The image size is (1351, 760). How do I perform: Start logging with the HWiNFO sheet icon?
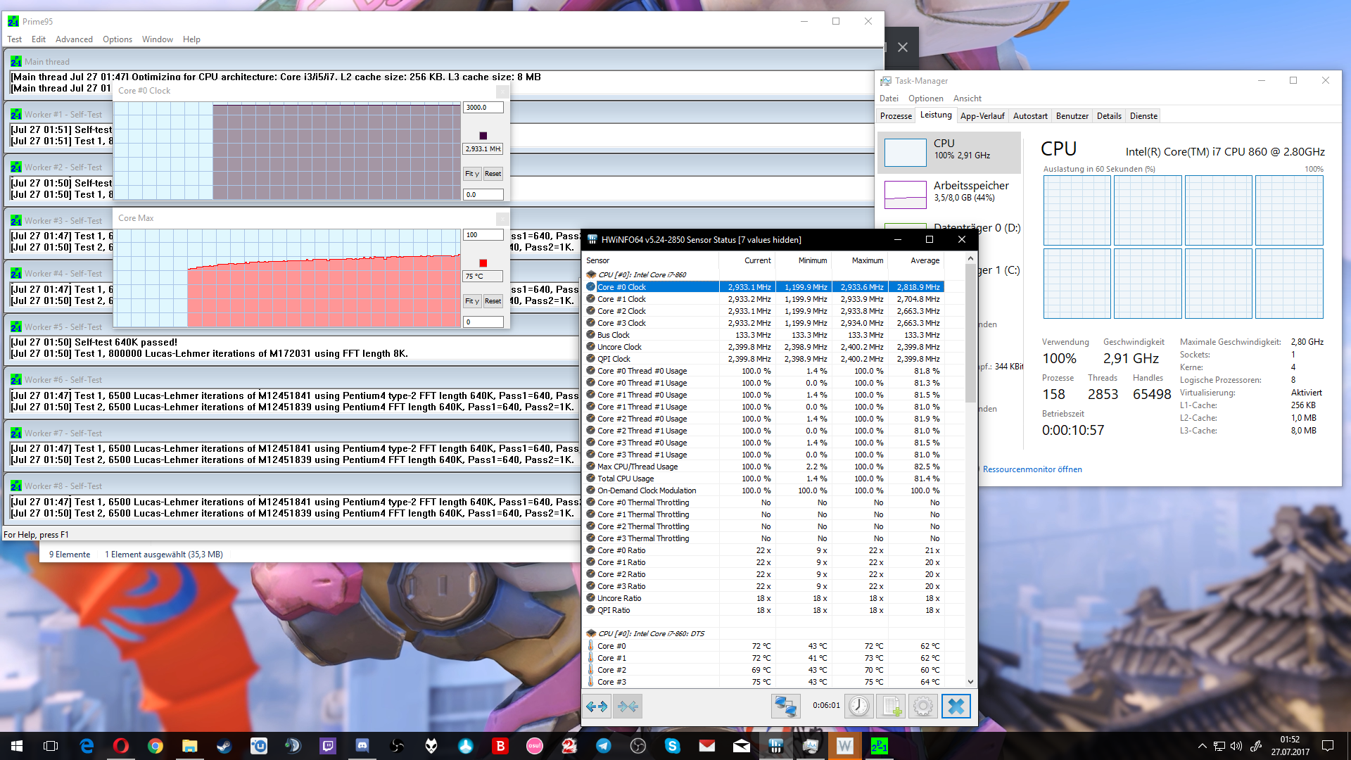click(892, 706)
